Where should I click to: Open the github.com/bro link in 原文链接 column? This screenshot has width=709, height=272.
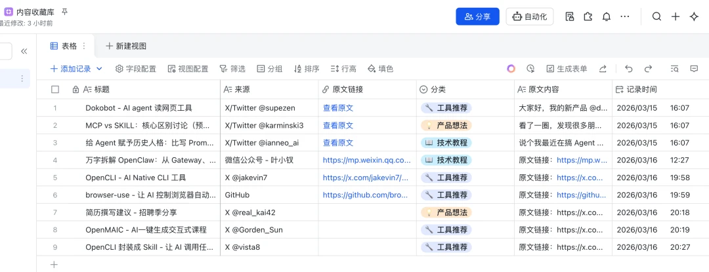point(366,195)
